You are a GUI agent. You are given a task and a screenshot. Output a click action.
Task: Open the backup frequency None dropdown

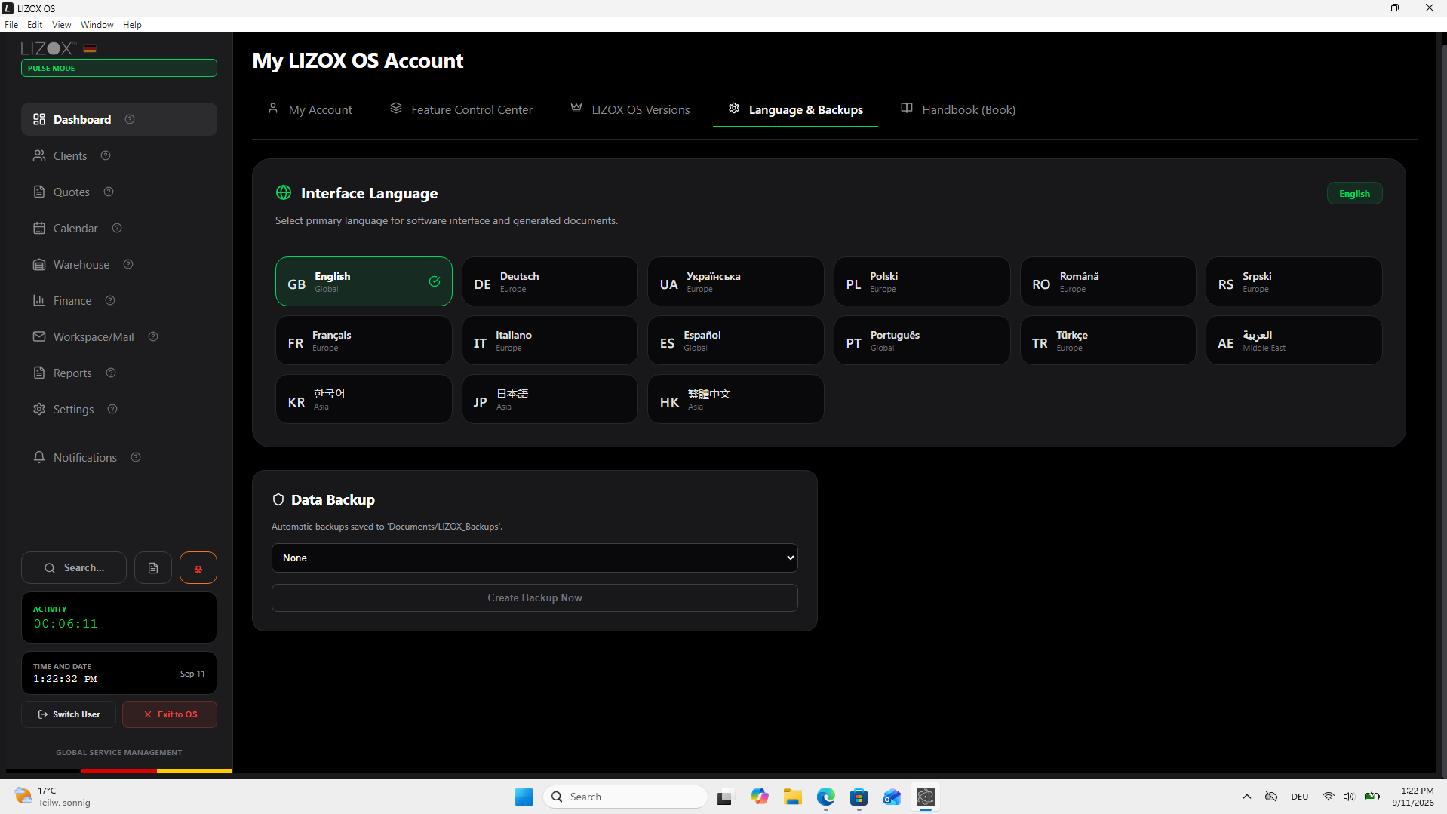[534, 558]
